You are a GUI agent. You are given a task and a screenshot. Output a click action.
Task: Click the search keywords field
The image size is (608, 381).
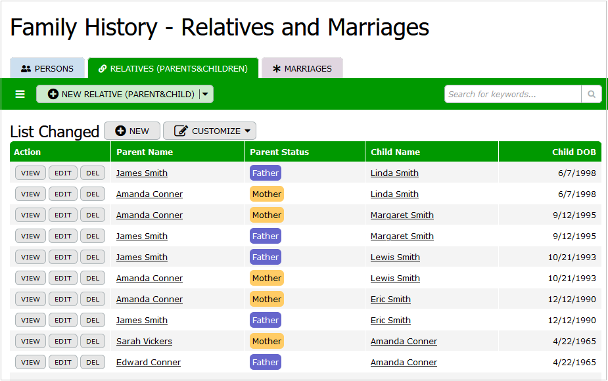click(x=513, y=94)
